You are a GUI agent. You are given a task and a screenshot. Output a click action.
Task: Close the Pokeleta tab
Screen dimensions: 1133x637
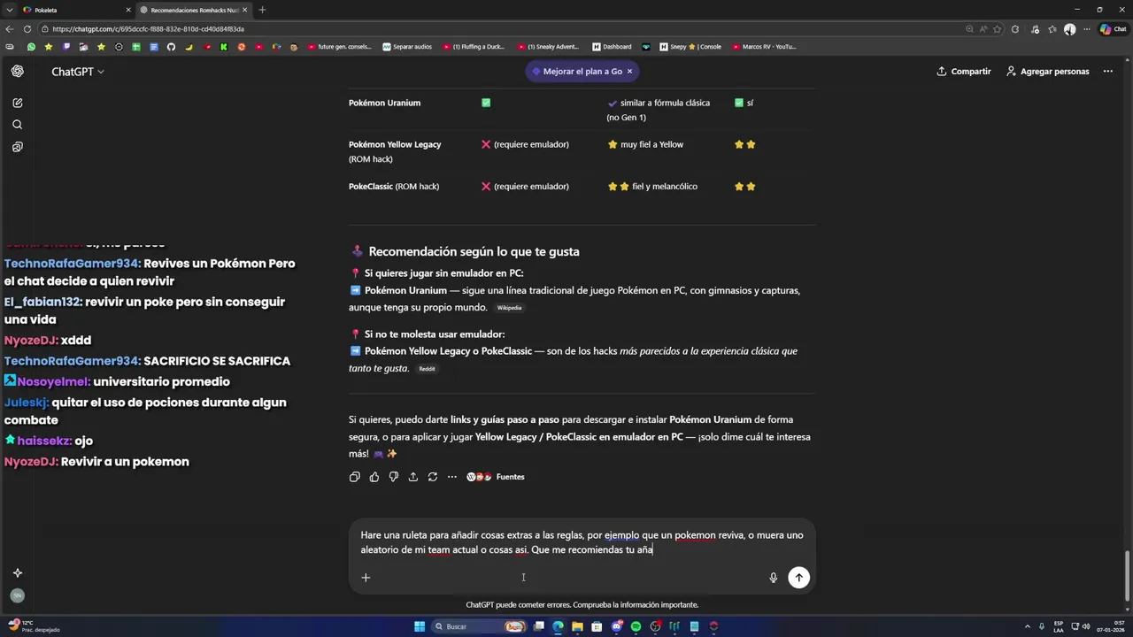[127, 10]
